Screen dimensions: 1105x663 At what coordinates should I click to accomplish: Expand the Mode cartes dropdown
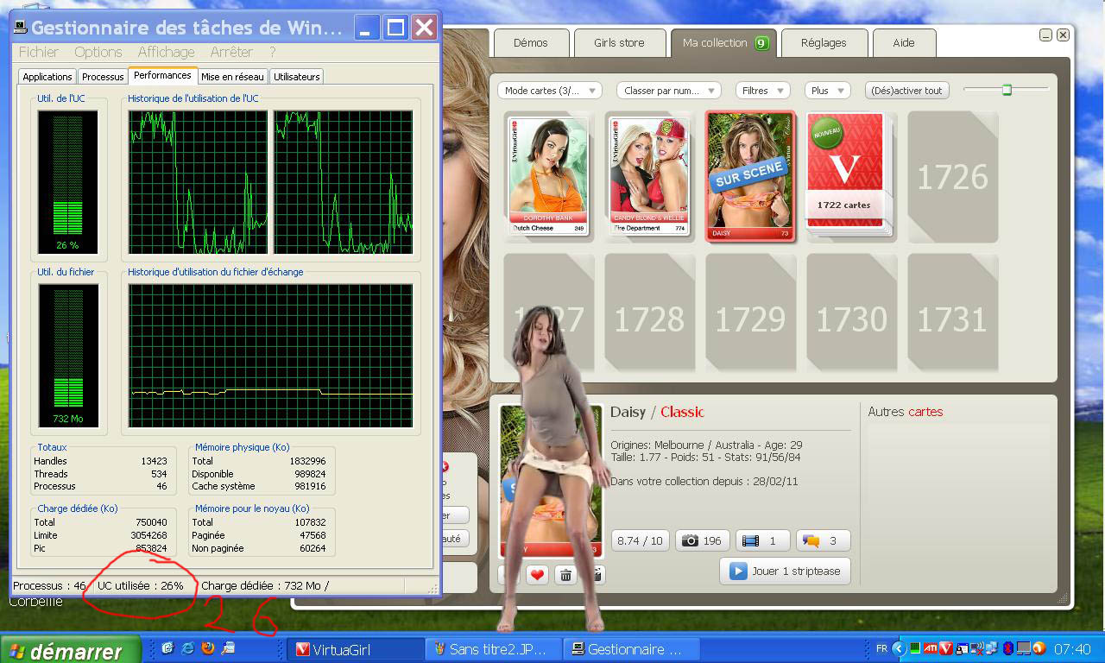click(x=550, y=91)
